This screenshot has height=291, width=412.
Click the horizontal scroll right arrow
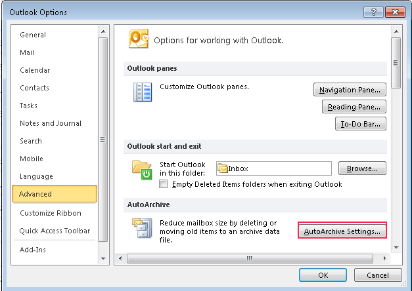click(384, 258)
